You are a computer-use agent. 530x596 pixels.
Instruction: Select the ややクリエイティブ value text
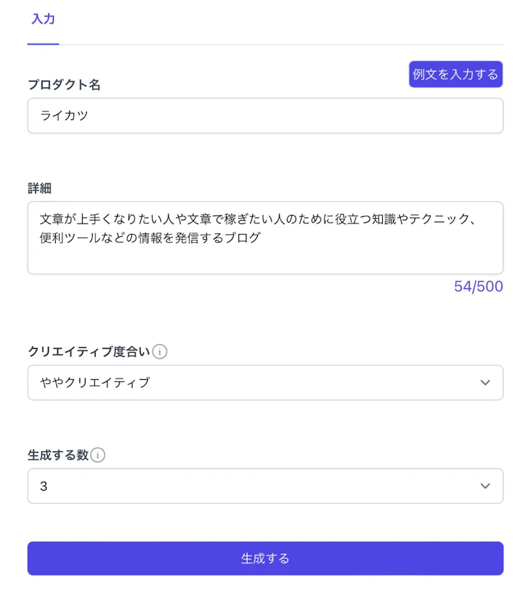[x=95, y=383]
